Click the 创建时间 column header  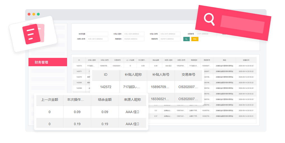[246, 60]
